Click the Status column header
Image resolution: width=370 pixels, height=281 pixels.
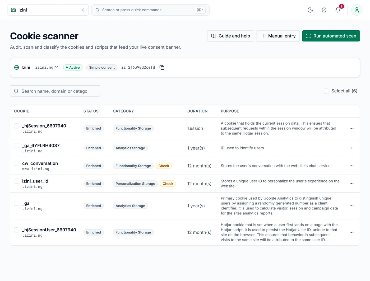tap(91, 111)
